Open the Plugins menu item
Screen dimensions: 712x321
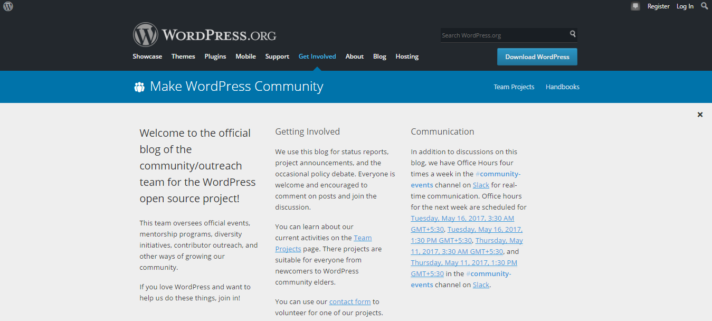215,56
